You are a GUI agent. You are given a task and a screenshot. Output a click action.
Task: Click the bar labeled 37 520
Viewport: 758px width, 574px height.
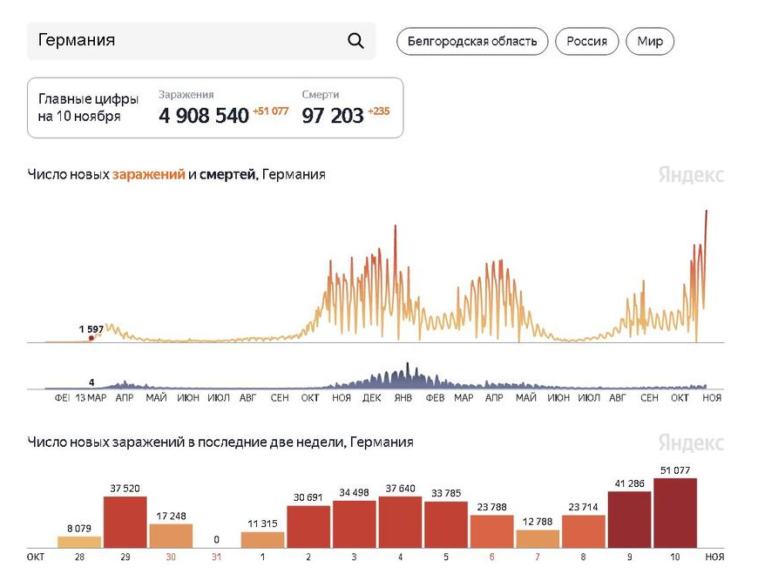coord(125,523)
